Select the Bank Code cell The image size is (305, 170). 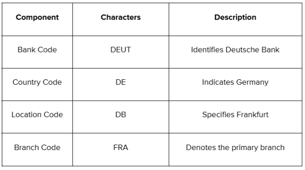point(37,50)
